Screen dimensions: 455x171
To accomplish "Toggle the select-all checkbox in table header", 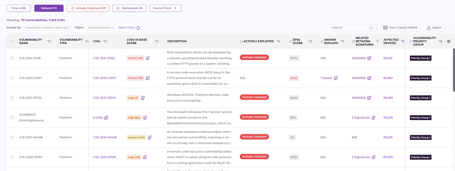I will pos(12,41).
